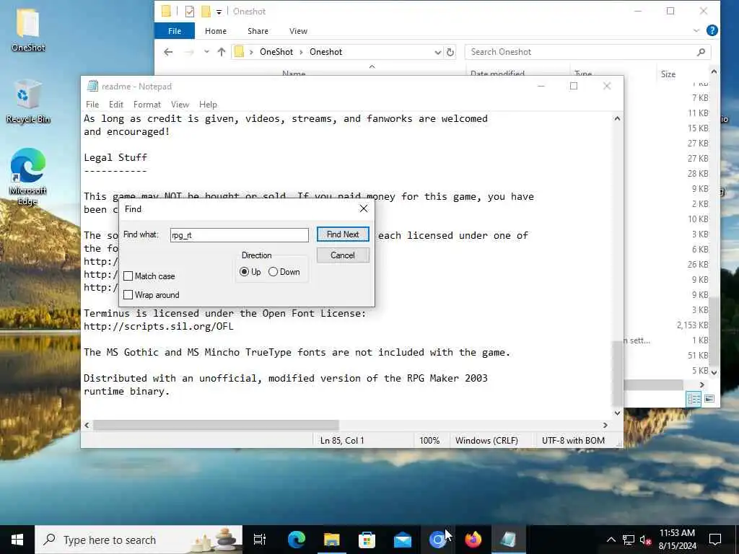This screenshot has height=554, width=739.
Task: Open the Notepad Format menu
Action: 147,105
